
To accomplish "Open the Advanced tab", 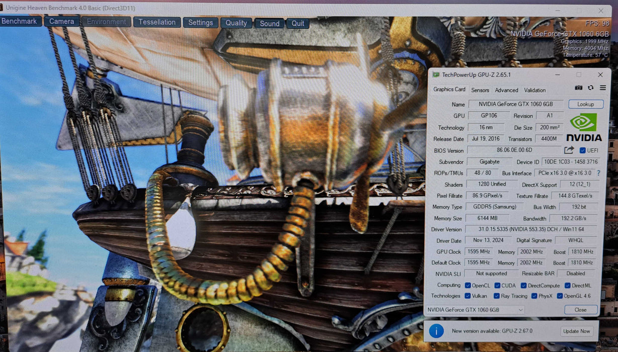I will pyautogui.click(x=506, y=90).
